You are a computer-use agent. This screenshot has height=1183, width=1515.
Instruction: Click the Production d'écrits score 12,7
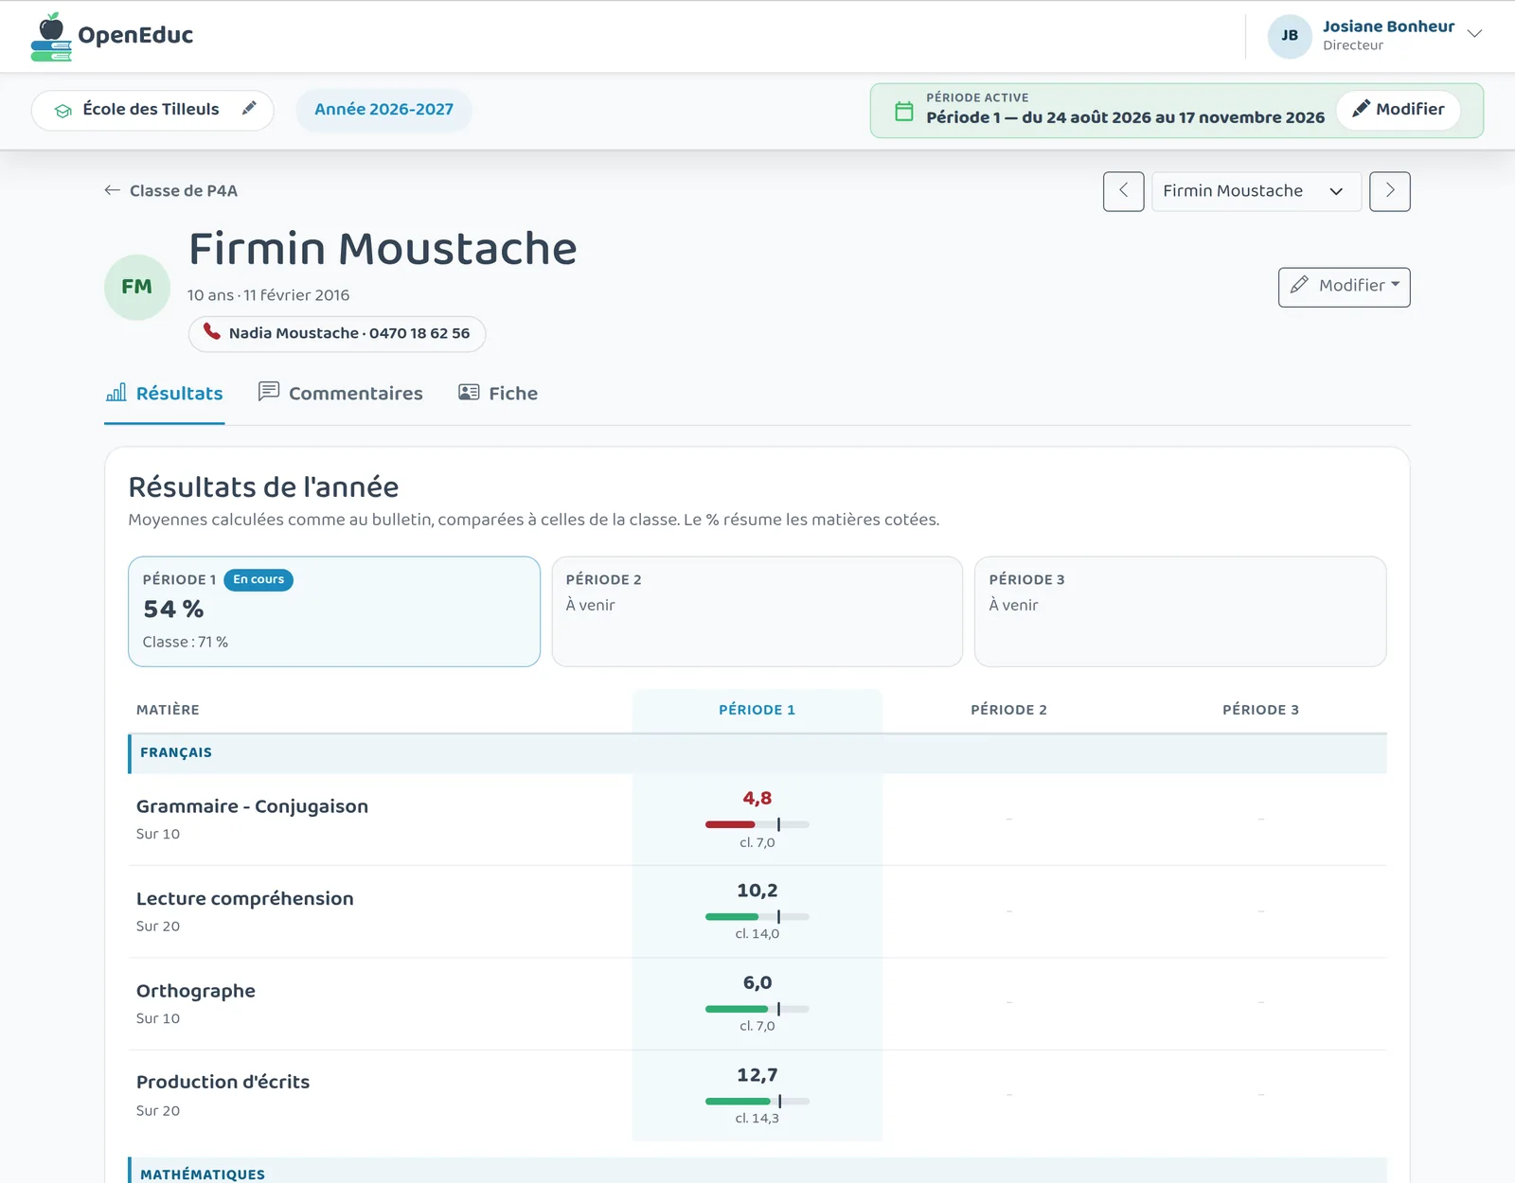click(757, 1075)
